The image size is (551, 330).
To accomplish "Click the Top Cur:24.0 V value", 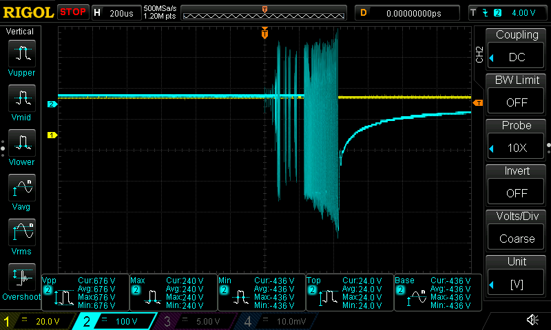I will (x=362, y=280).
